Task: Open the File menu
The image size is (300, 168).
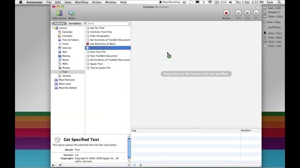Action: [49, 2]
